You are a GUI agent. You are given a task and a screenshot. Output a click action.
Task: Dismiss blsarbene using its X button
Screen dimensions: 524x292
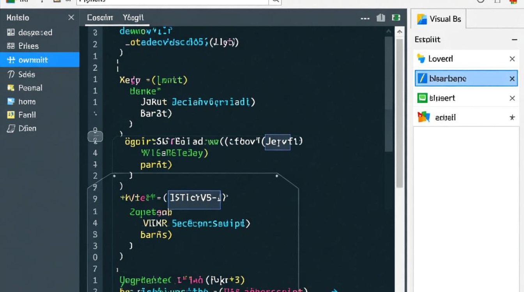coord(513,78)
